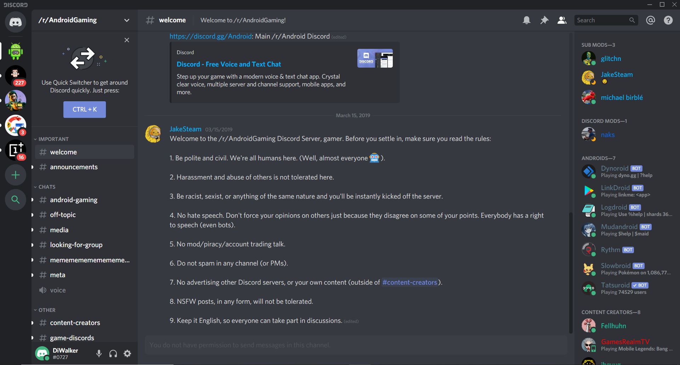680x365 pixels.
Task: Toggle member list visibility
Action: 562,20
